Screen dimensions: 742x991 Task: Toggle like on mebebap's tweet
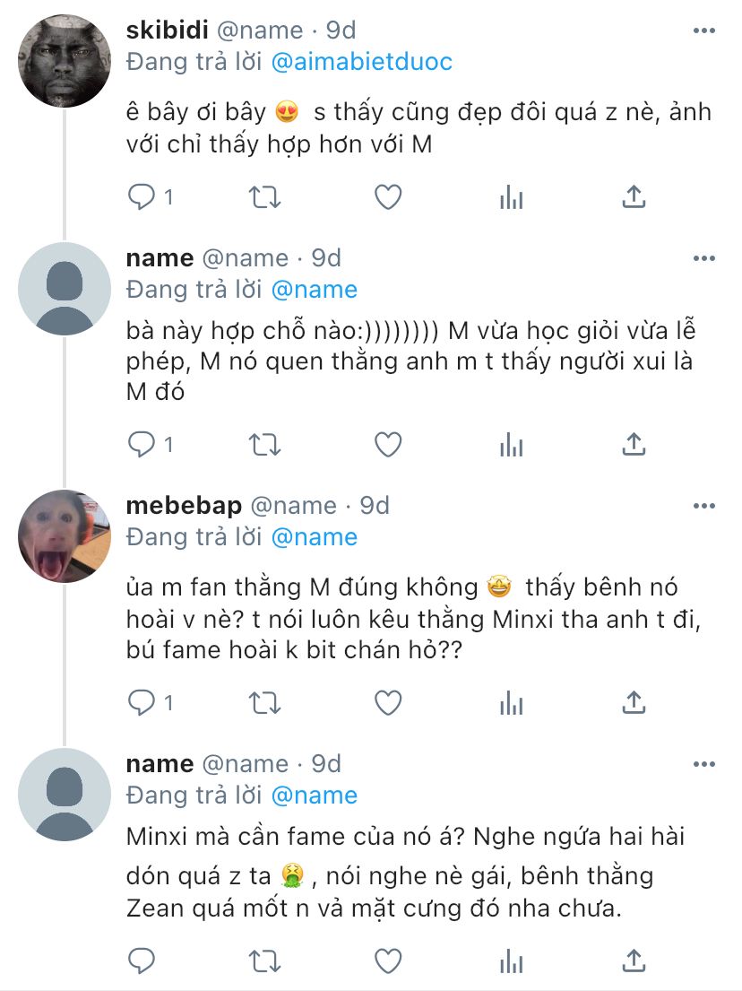click(387, 701)
